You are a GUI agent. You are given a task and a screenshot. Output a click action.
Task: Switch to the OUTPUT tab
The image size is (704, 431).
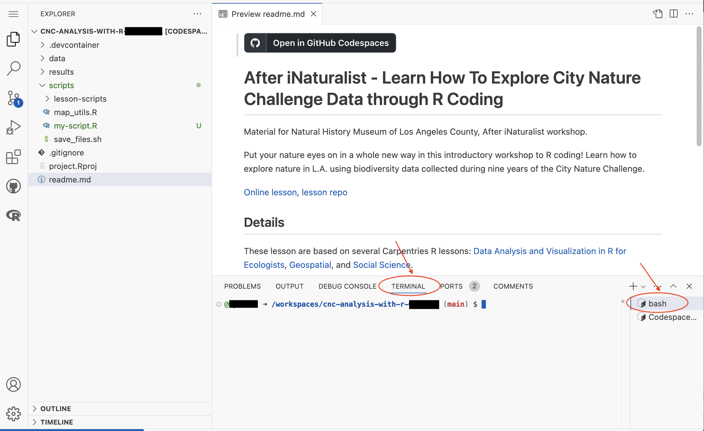click(x=290, y=287)
